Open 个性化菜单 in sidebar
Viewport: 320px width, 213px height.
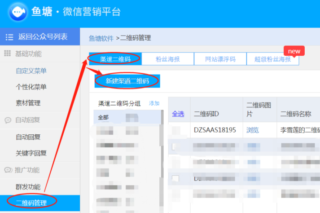pyautogui.click(x=31, y=87)
